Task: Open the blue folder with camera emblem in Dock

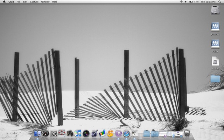Action: coord(155,134)
